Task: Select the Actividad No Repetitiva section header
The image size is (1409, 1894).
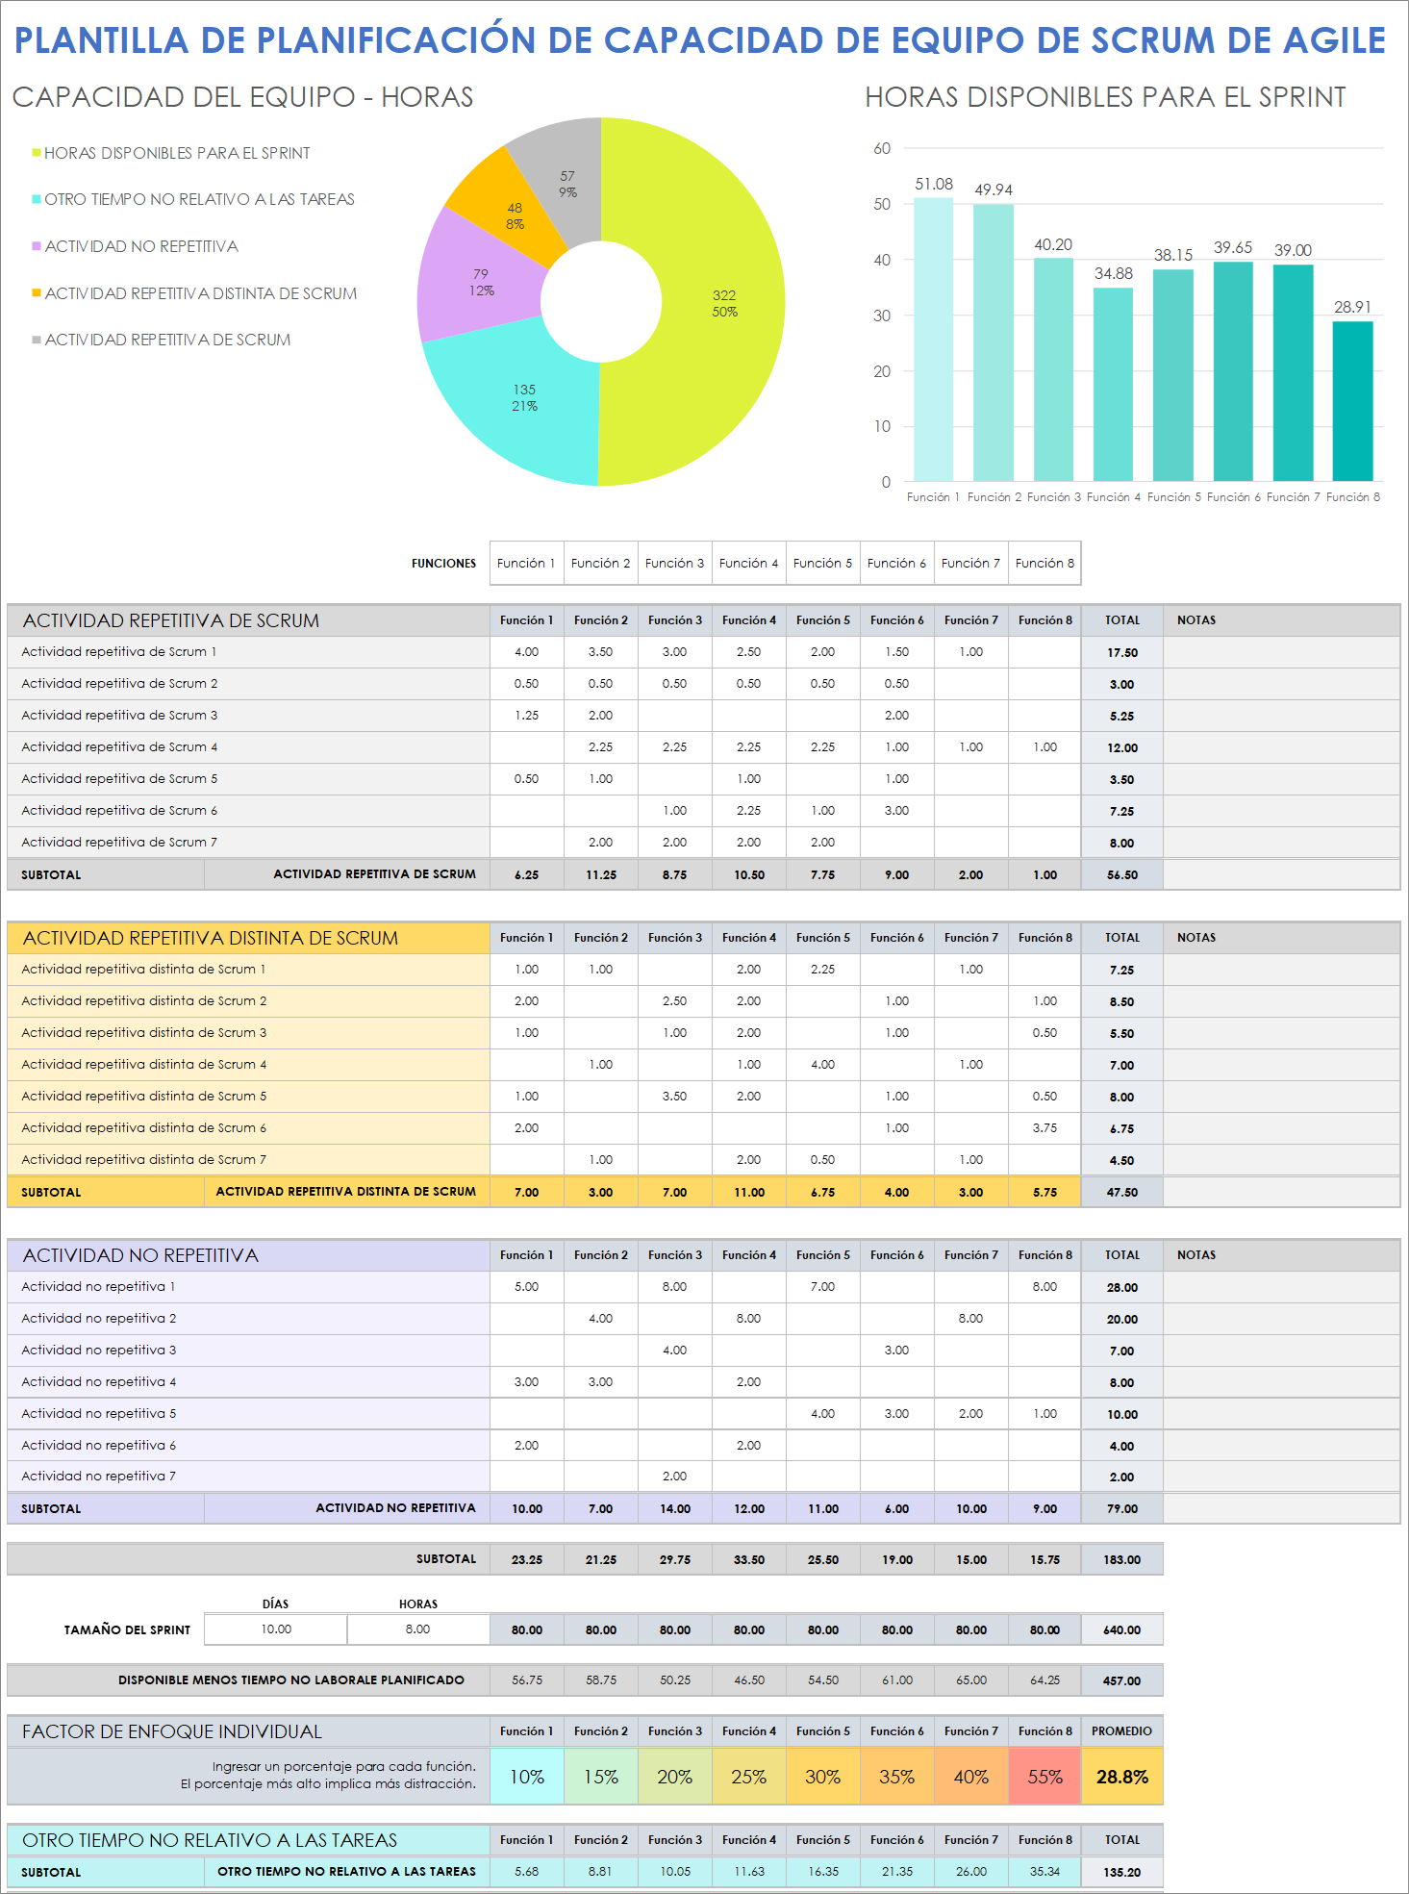Action: (249, 1255)
